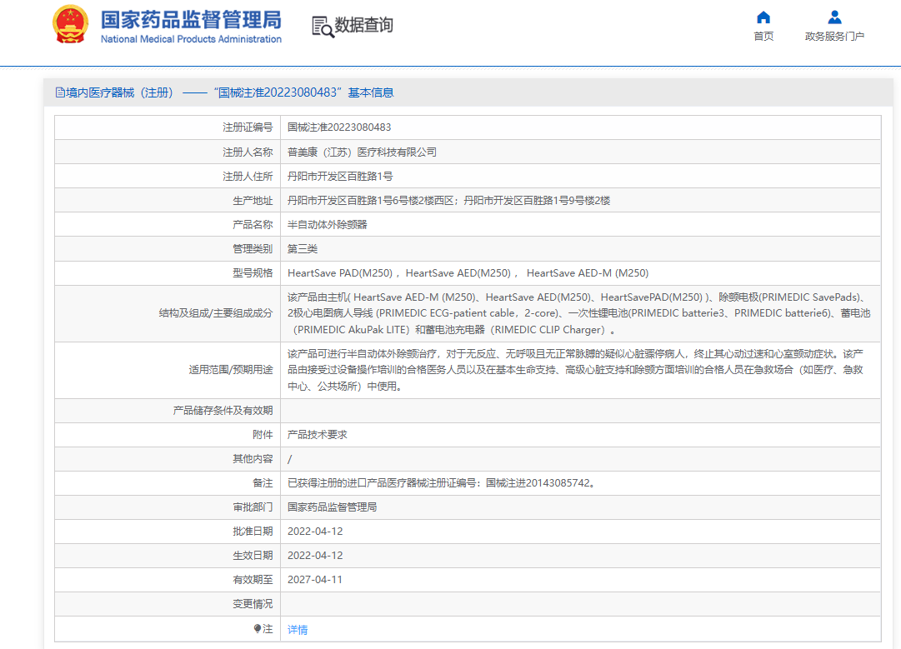Click the 备注 text mentioning 国械注进20143085742

[x=441, y=483]
